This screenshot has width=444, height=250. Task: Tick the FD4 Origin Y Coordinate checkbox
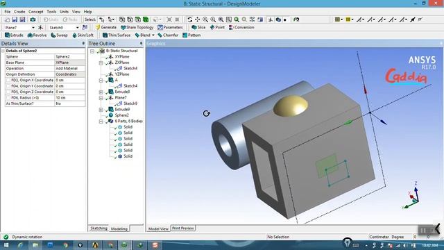coord(8,86)
